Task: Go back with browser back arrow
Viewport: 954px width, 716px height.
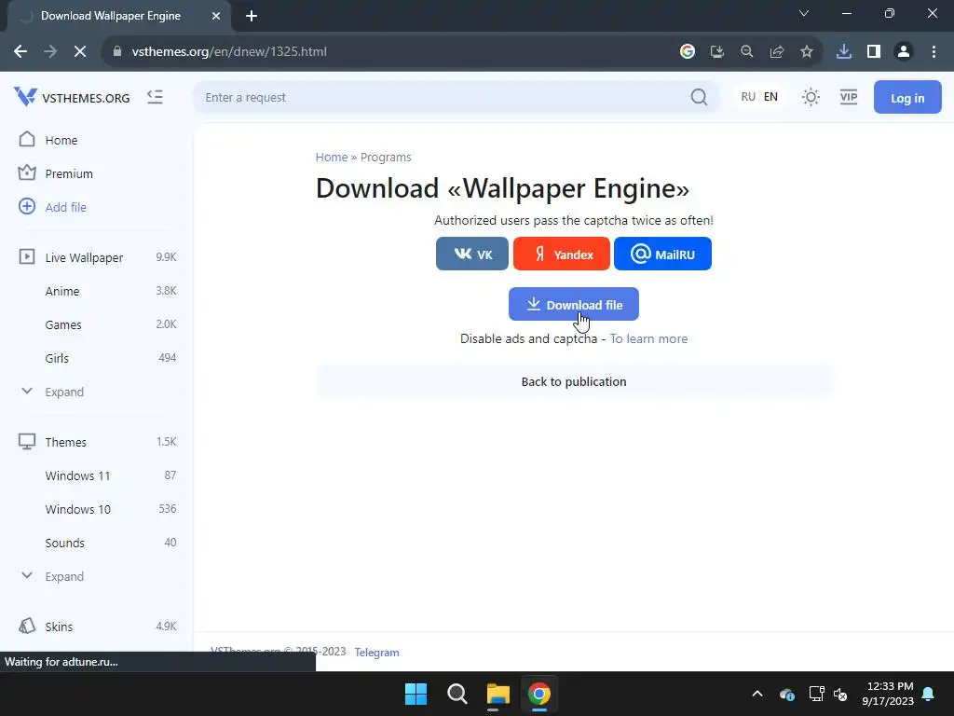Action: point(20,52)
